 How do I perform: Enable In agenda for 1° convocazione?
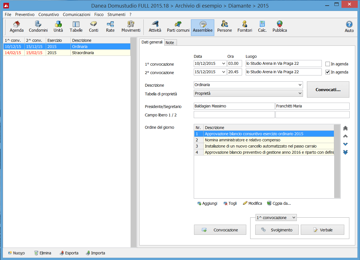tap(327, 64)
